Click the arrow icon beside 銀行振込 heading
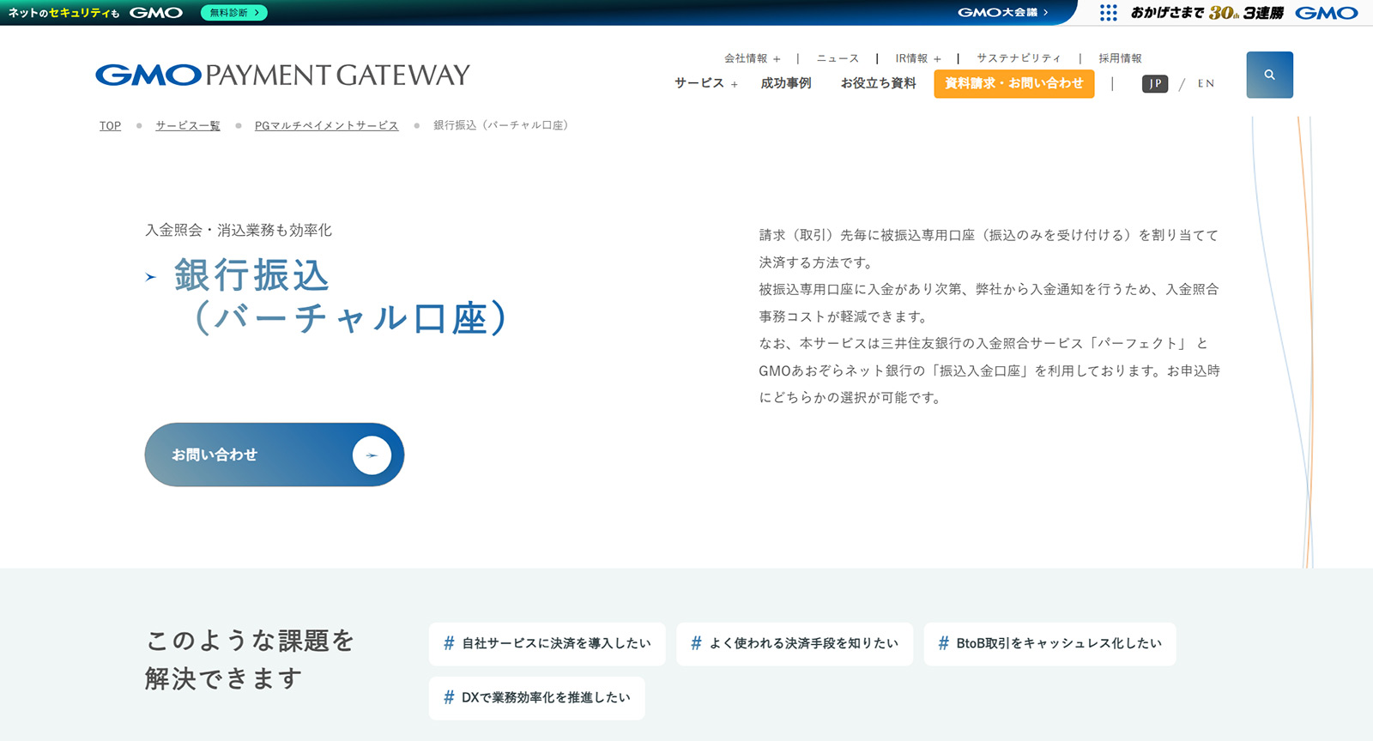The image size is (1373, 741). pyautogui.click(x=151, y=277)
